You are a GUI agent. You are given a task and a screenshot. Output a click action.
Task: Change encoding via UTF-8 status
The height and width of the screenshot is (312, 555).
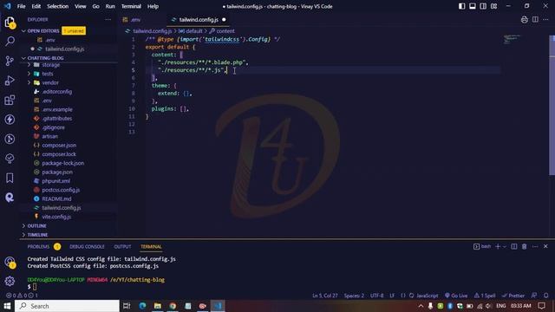[376, 296]
